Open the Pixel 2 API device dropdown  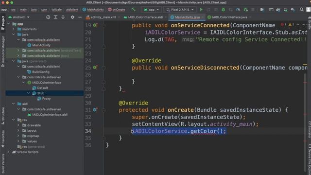coord(180,10)
